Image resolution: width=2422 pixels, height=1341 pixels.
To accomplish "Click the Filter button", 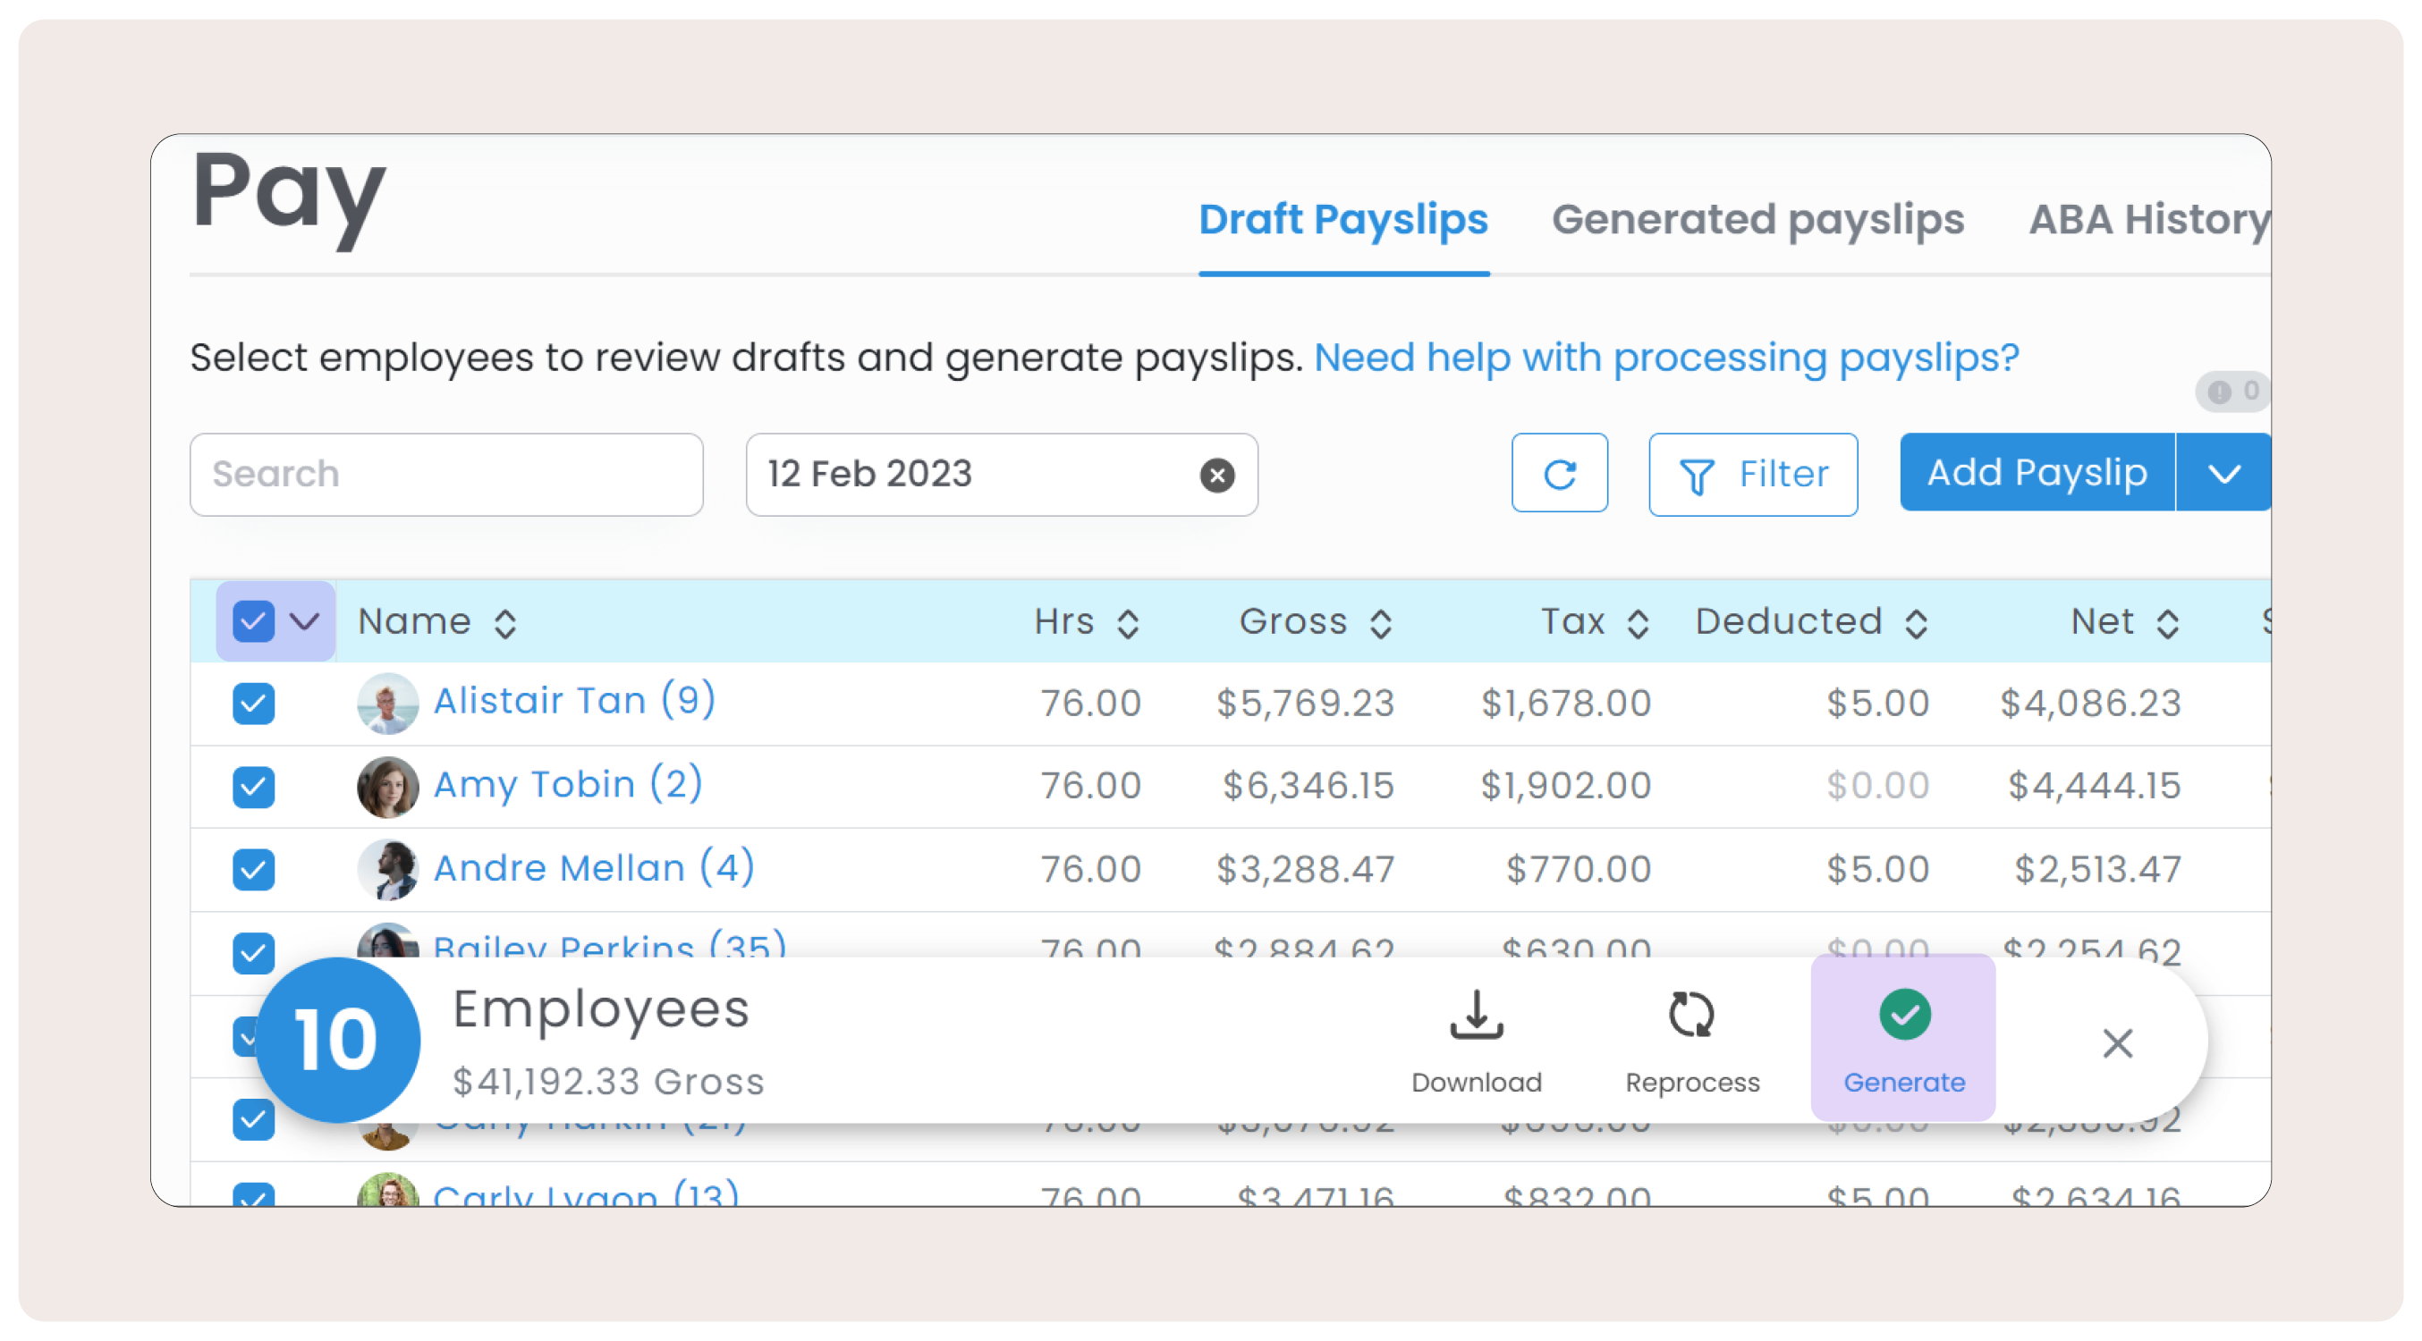I will click(x=1753, y=475).
